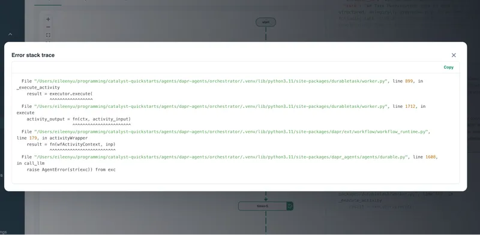Viewport: 480px width, 235px height.
Task: Click the raise AgentError line
Action: [71, 170]
